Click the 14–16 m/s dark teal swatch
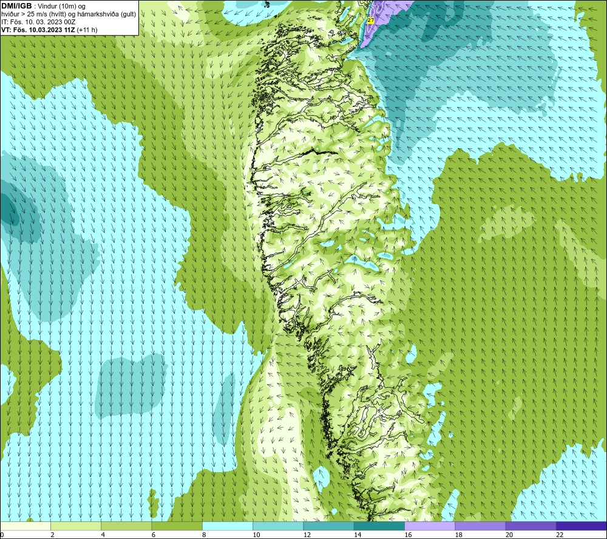Screen dimensions: 607x539 pos(379,526)
